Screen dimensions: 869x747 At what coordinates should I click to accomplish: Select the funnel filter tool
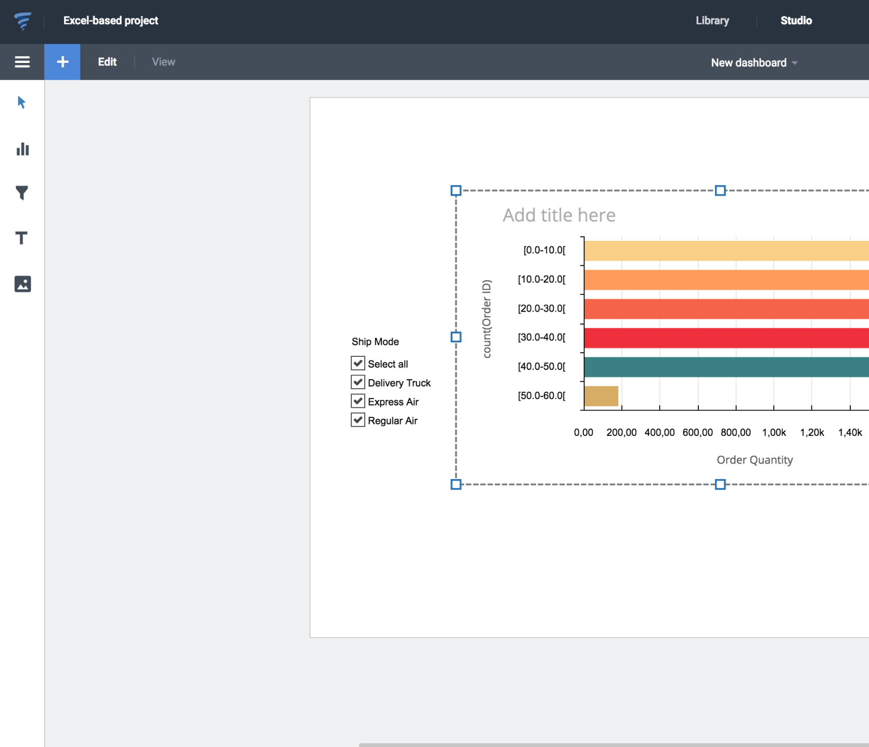pos(22,193)
